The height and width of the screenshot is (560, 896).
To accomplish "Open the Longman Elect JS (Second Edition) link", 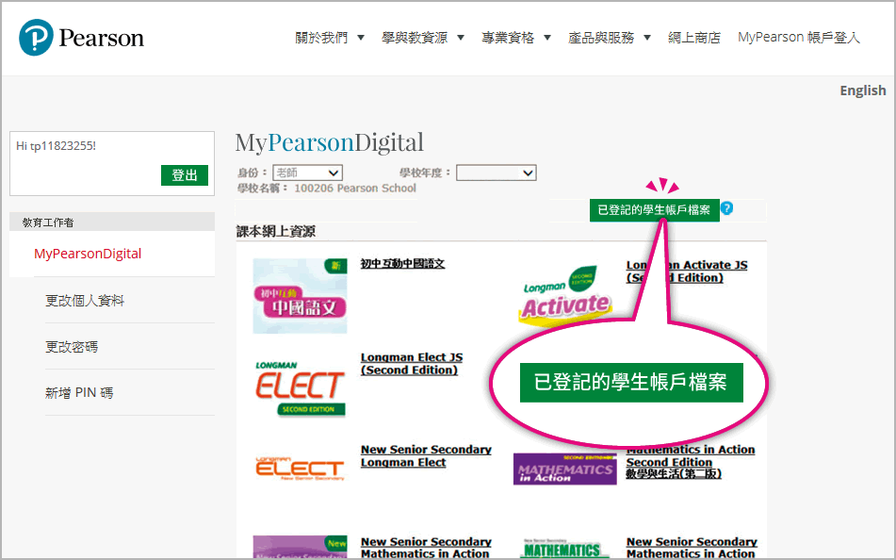I will point(411,363).
